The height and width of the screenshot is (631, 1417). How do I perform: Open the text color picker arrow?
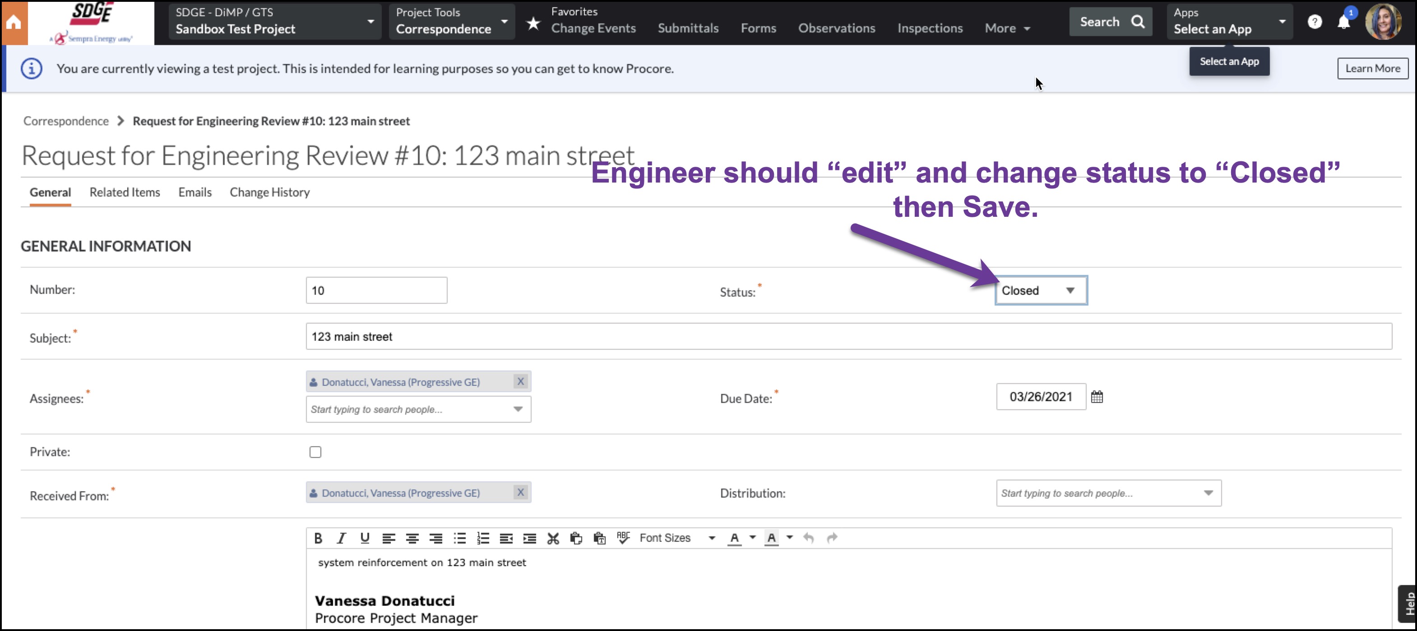point(753,538)
